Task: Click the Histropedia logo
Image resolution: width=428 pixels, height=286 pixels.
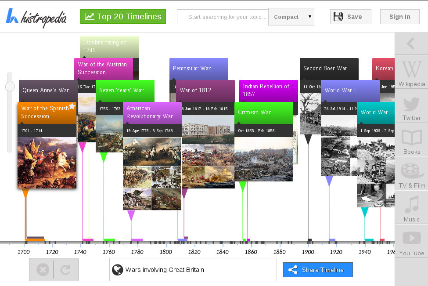Action: [x=36, y=17]
